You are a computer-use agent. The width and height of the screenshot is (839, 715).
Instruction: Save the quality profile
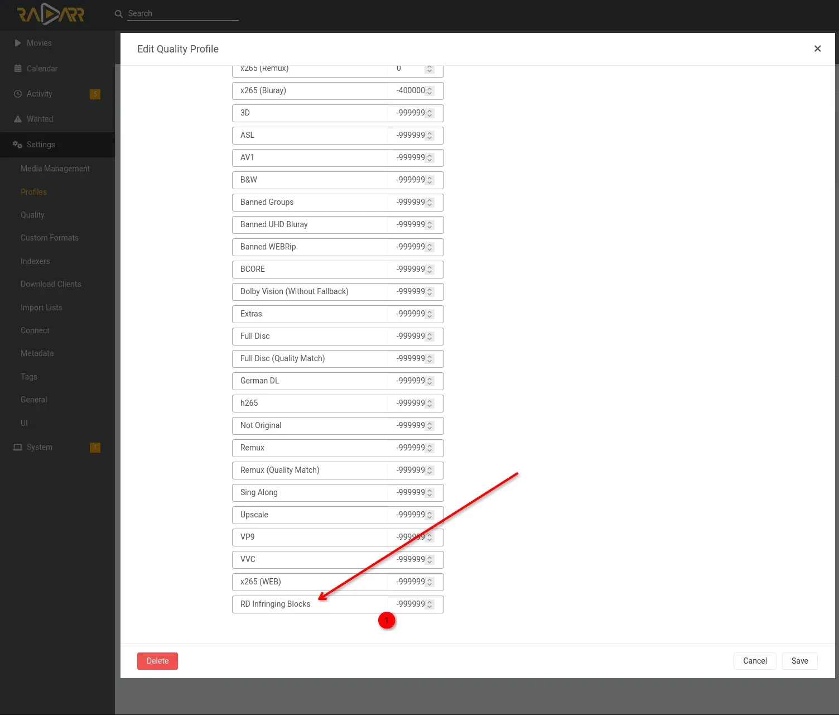[x=799, y=661]
